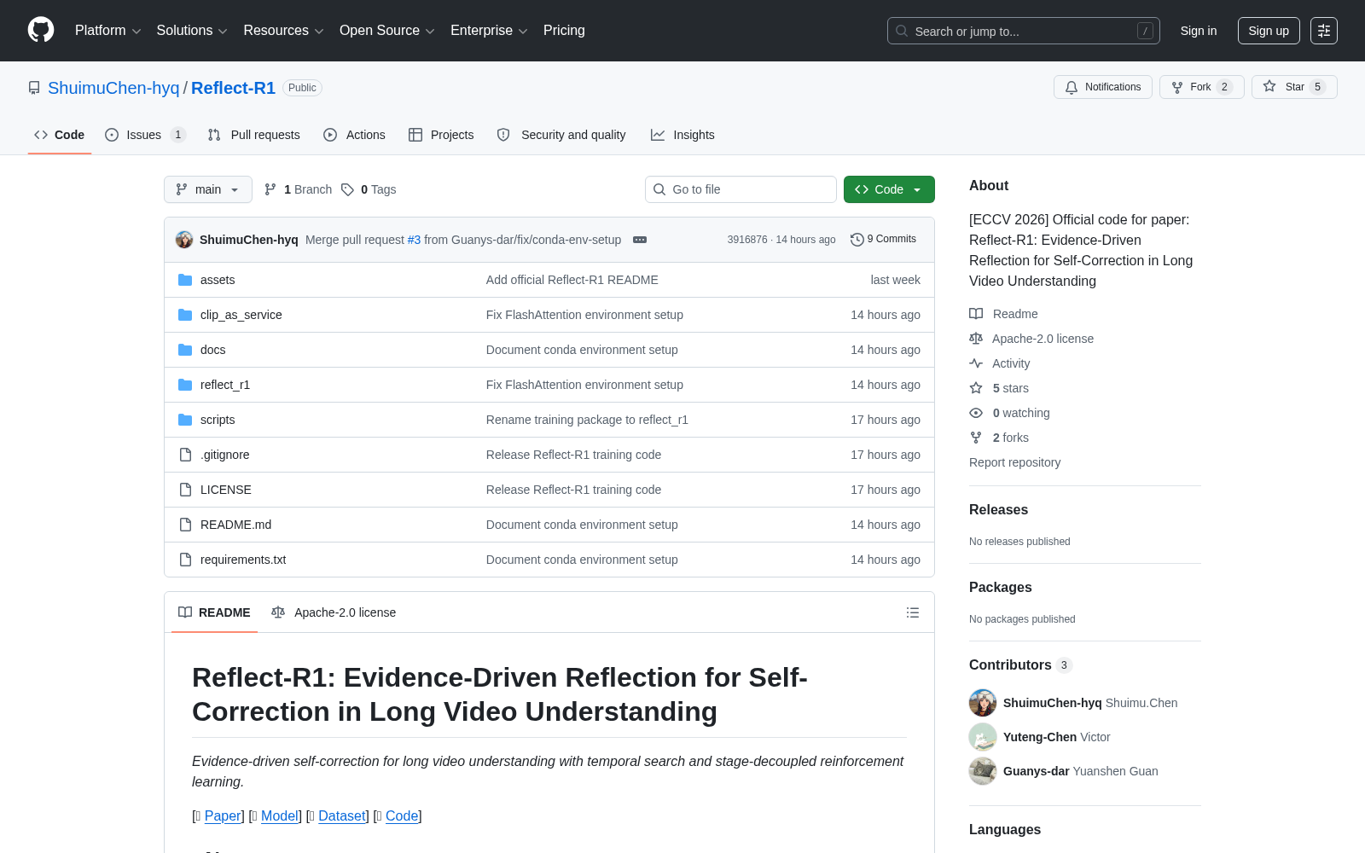Click the GitHub logo icon
The width and height of the screenshot is (1365, 853).
point(41,30)
